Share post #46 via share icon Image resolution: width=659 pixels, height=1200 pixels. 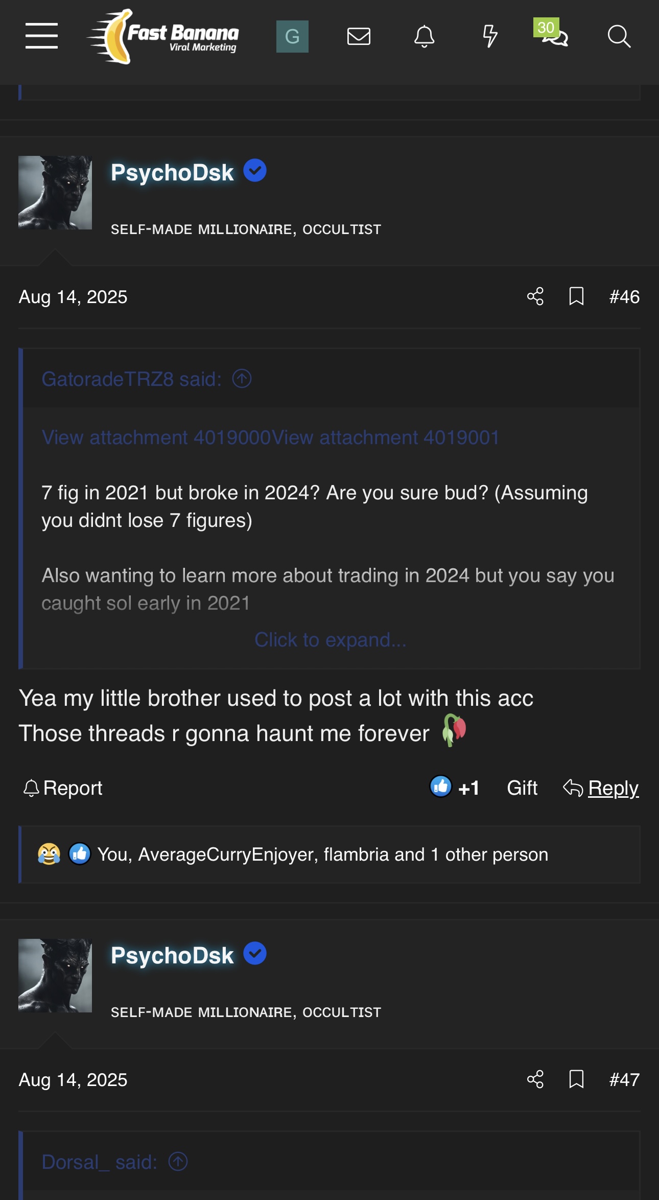535,296
